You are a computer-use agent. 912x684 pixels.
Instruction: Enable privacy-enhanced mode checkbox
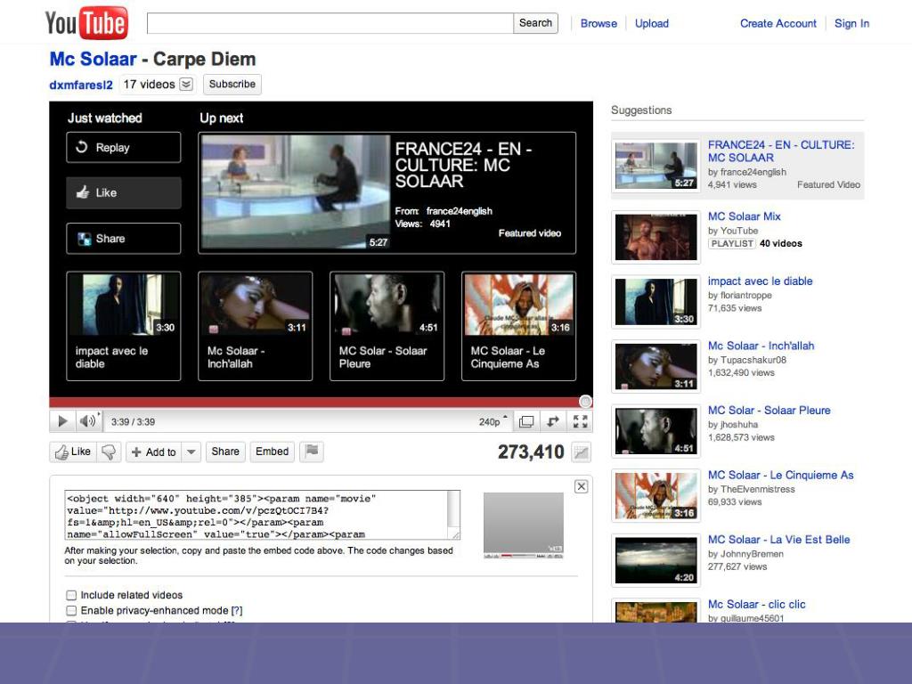click(x=71, y=611)
